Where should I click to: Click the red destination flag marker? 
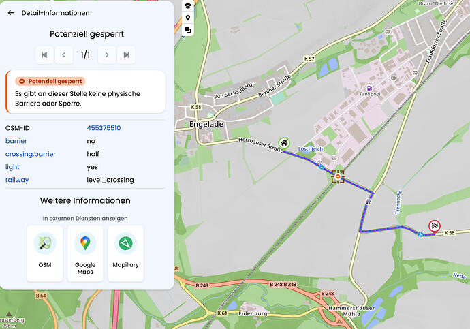pyautogui.click(x=435, y=226)
